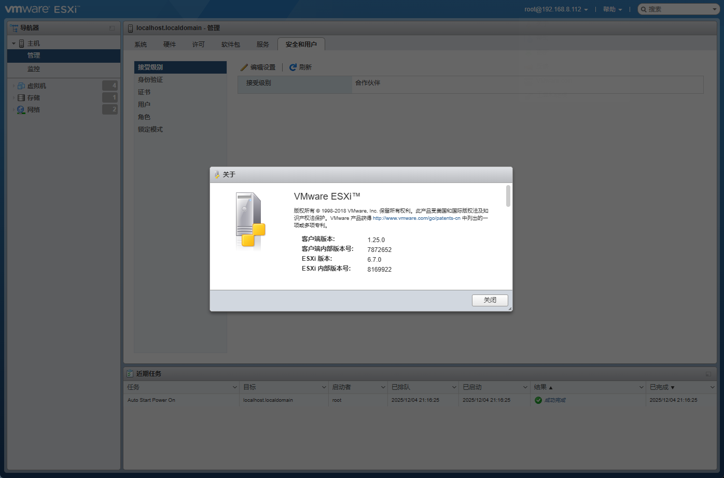This screenshot has width=724, height=478.
Task: Expand the 存储 tree node
Action: [14, 97]
